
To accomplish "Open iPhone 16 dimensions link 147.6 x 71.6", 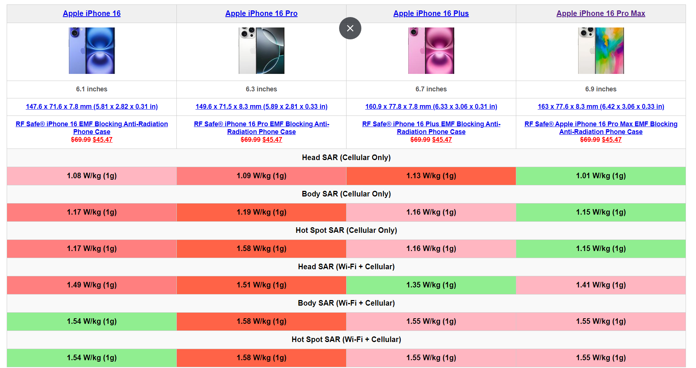I will (x=91, y=107).
